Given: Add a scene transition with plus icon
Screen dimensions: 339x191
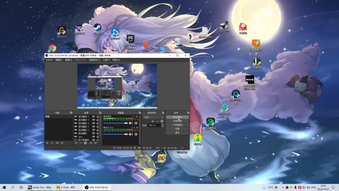Looking at the screenshot, I should 153,121.
